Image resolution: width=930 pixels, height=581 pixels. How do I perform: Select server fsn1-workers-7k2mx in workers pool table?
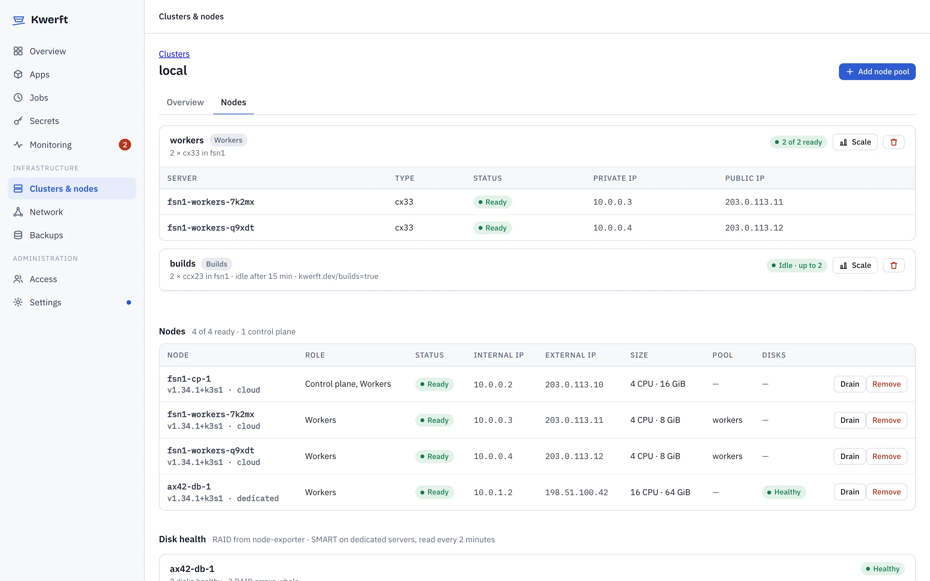coord(211,202)
